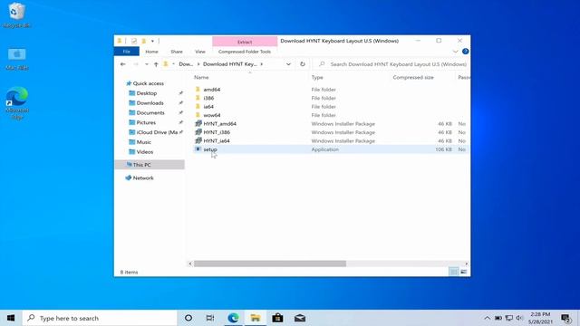Open the taskbar clock and date
Viewport: 580px width, 326px height.
pyautogui.click(x=540, y=318)
